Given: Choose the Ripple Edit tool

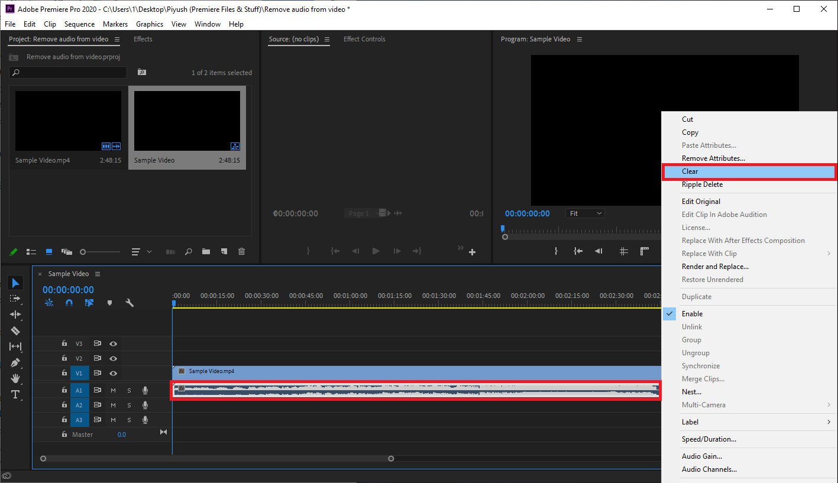Looking at the screenshot, I should point(16,315).
